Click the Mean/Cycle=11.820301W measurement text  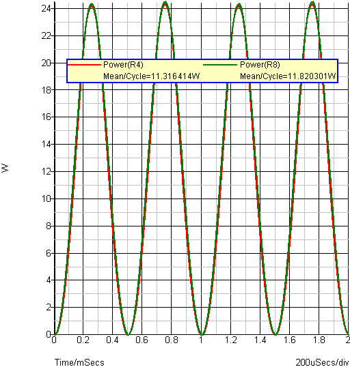[288, 76]
